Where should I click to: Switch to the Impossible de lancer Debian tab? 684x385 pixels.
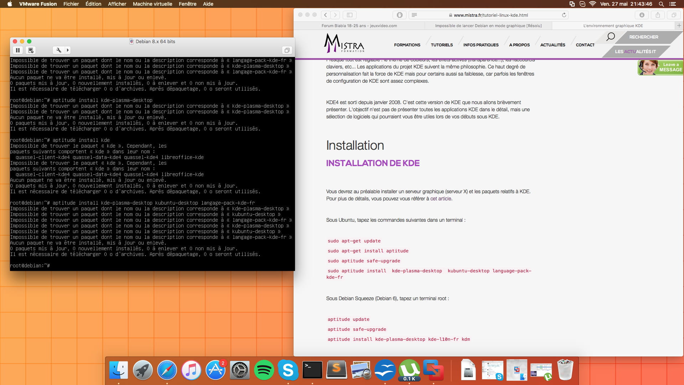[x=488, y=26]
